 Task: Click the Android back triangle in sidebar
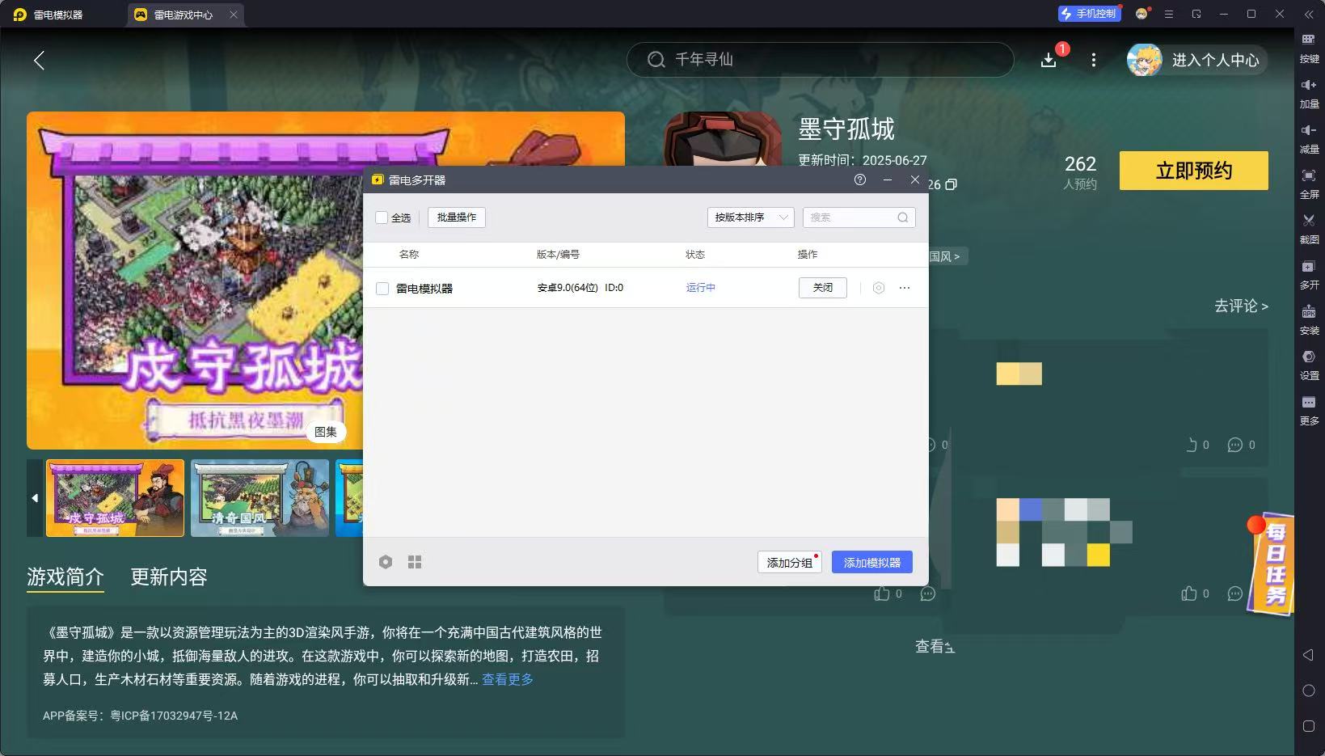point(1308,655)
